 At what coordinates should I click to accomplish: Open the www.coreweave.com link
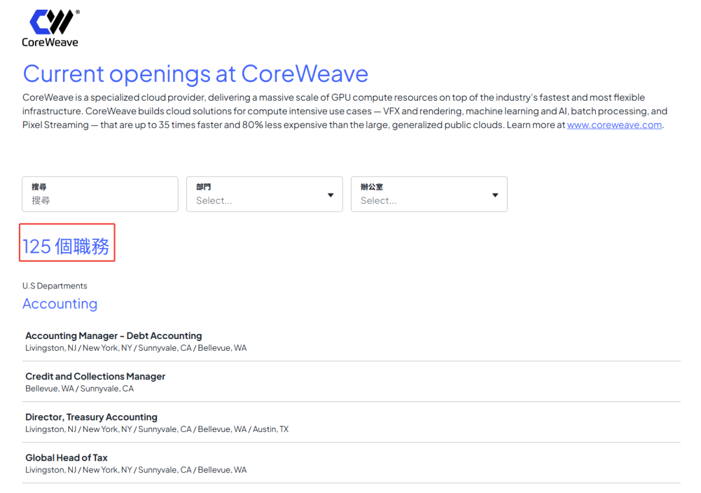tap(614, 125)
